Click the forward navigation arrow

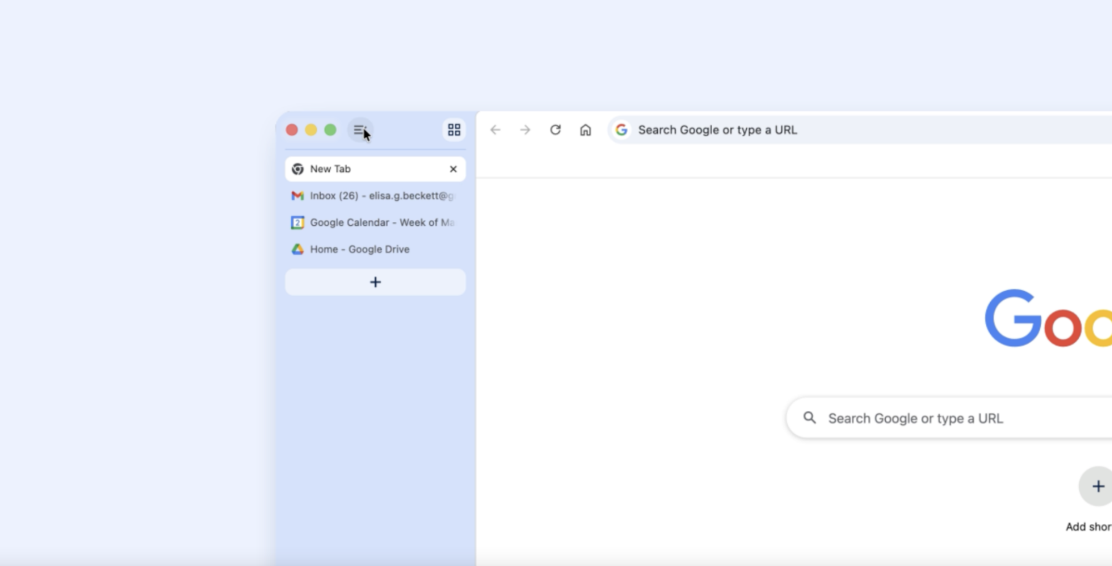(525, 130)
